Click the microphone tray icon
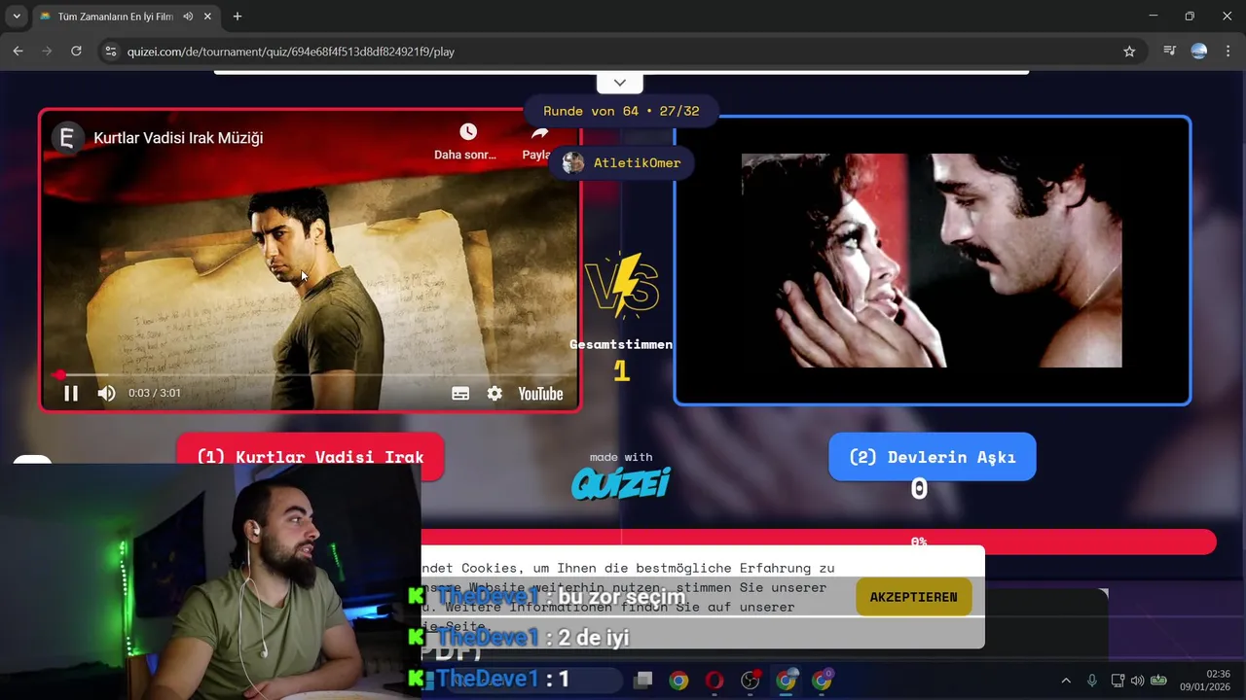Image resolution: width=1246 pixels, height=700 pixels. (1092, 681)
